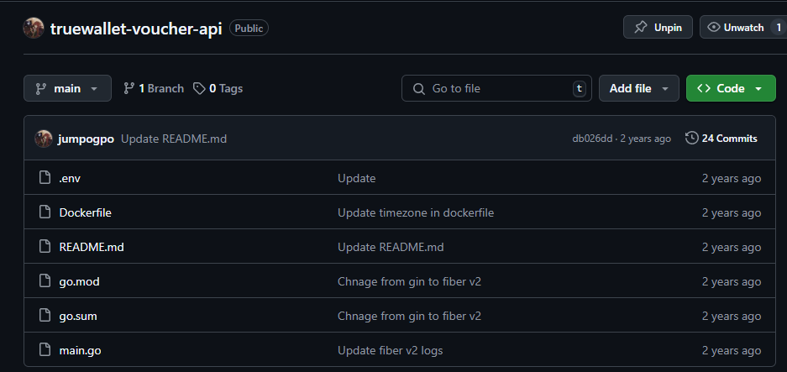787x372 pixels.
Task: Open the README.md file
Action: (92, 247)
